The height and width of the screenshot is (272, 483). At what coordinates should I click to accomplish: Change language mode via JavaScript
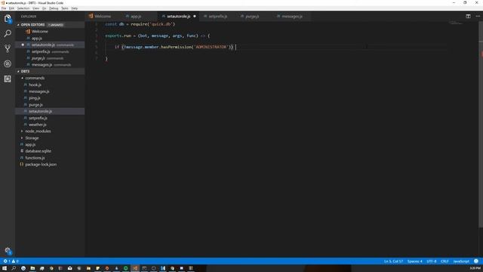click(461, 261)
